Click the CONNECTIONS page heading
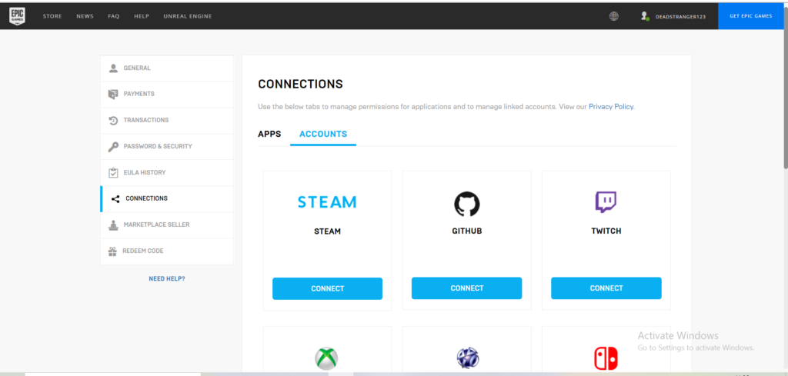Image resolution: width=788 pixels, height=376 pixels. [301, 85]
